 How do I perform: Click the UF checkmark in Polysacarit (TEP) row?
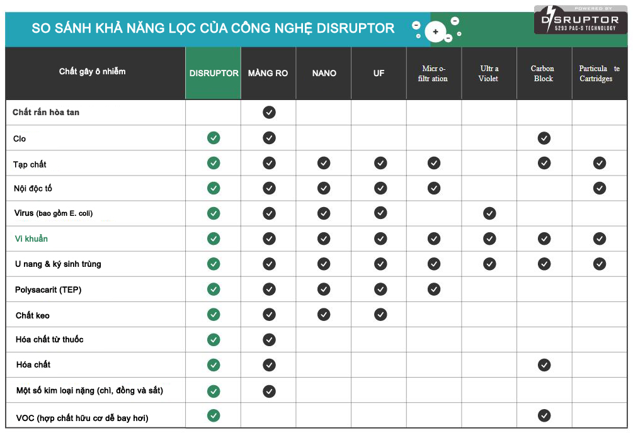(x=380, y=289)
